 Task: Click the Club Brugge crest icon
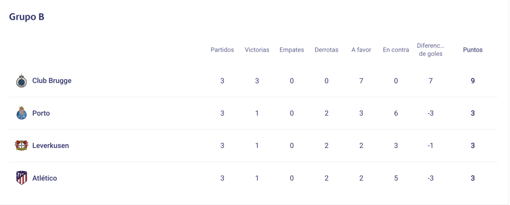(22, 81)
